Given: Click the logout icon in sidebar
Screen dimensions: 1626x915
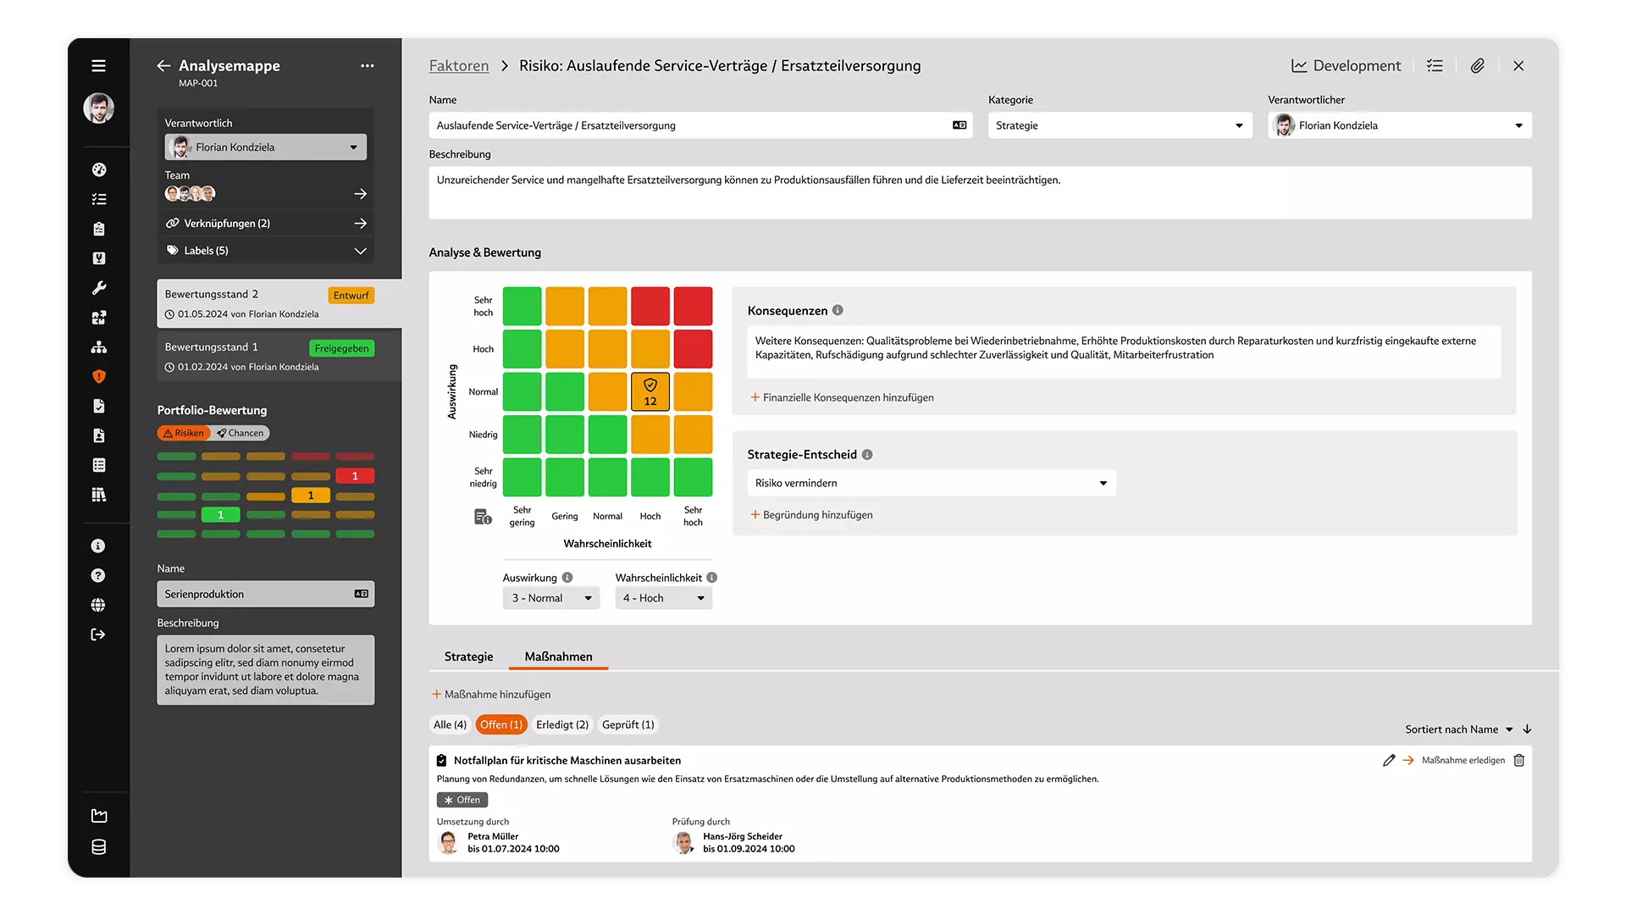Looking at the screenshot, I should click(x=98, y=635).
